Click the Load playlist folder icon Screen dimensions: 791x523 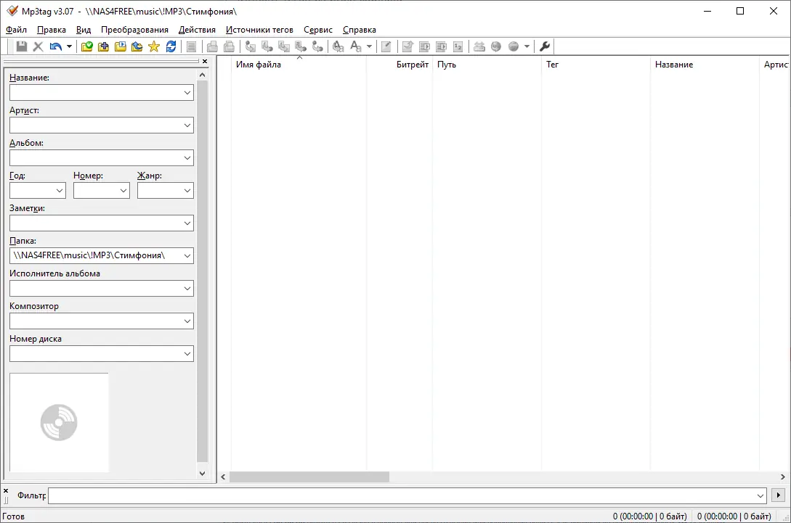tap(120, 46)
